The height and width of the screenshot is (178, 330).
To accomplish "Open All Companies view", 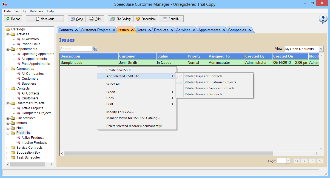I will 33,74.
